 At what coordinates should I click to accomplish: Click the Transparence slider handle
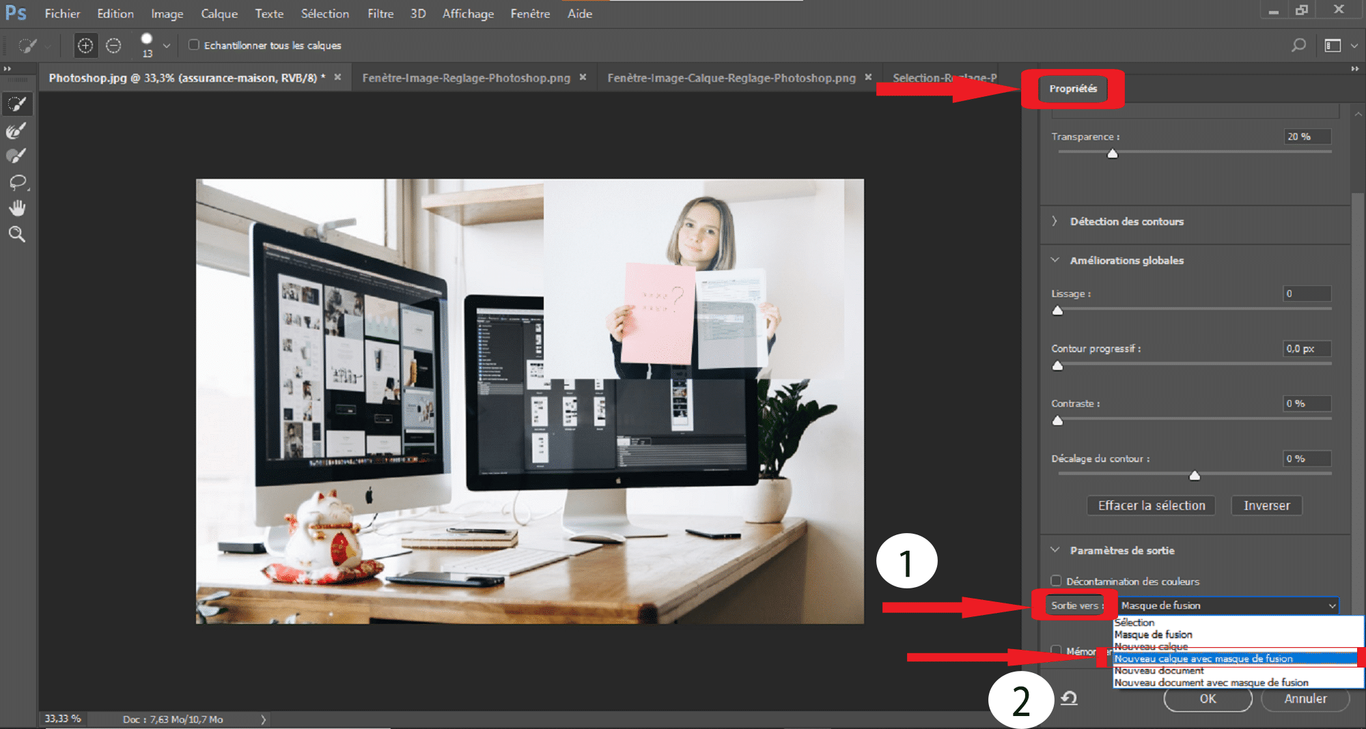tap(1113, 154)
